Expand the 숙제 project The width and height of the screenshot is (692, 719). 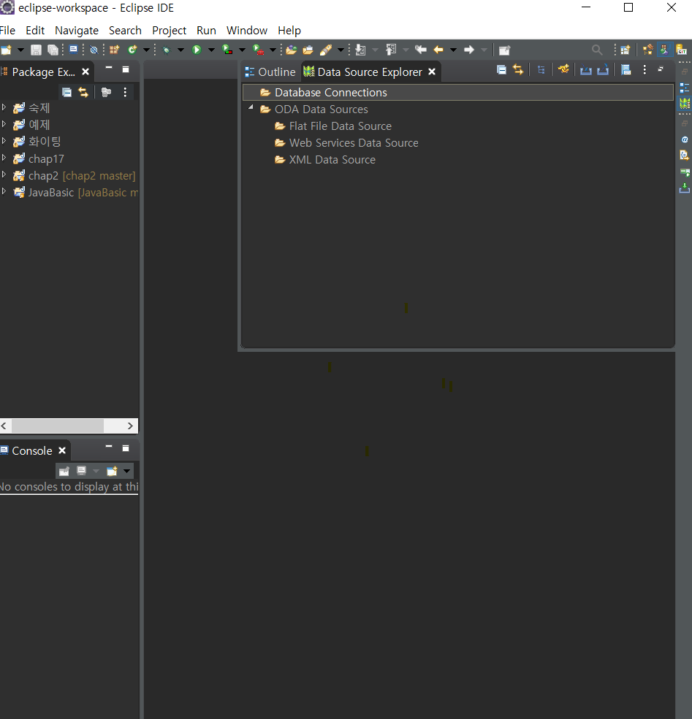tap(4, 107)
